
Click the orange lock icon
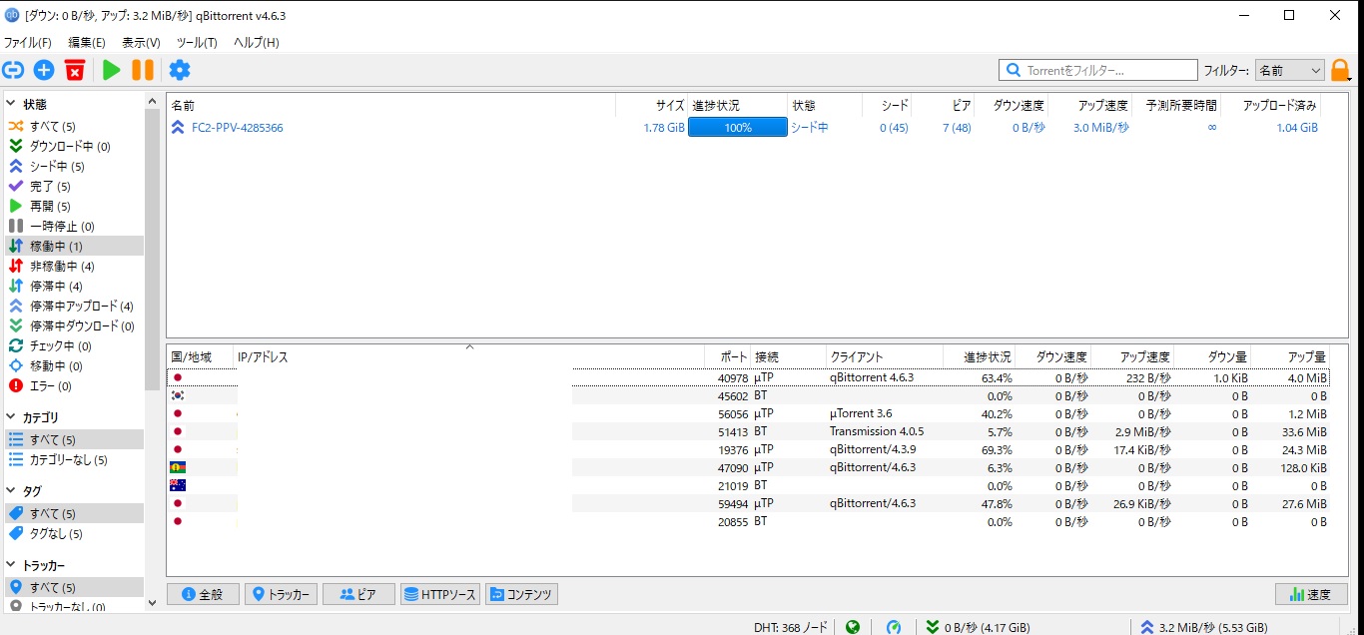coord(1341,71)
